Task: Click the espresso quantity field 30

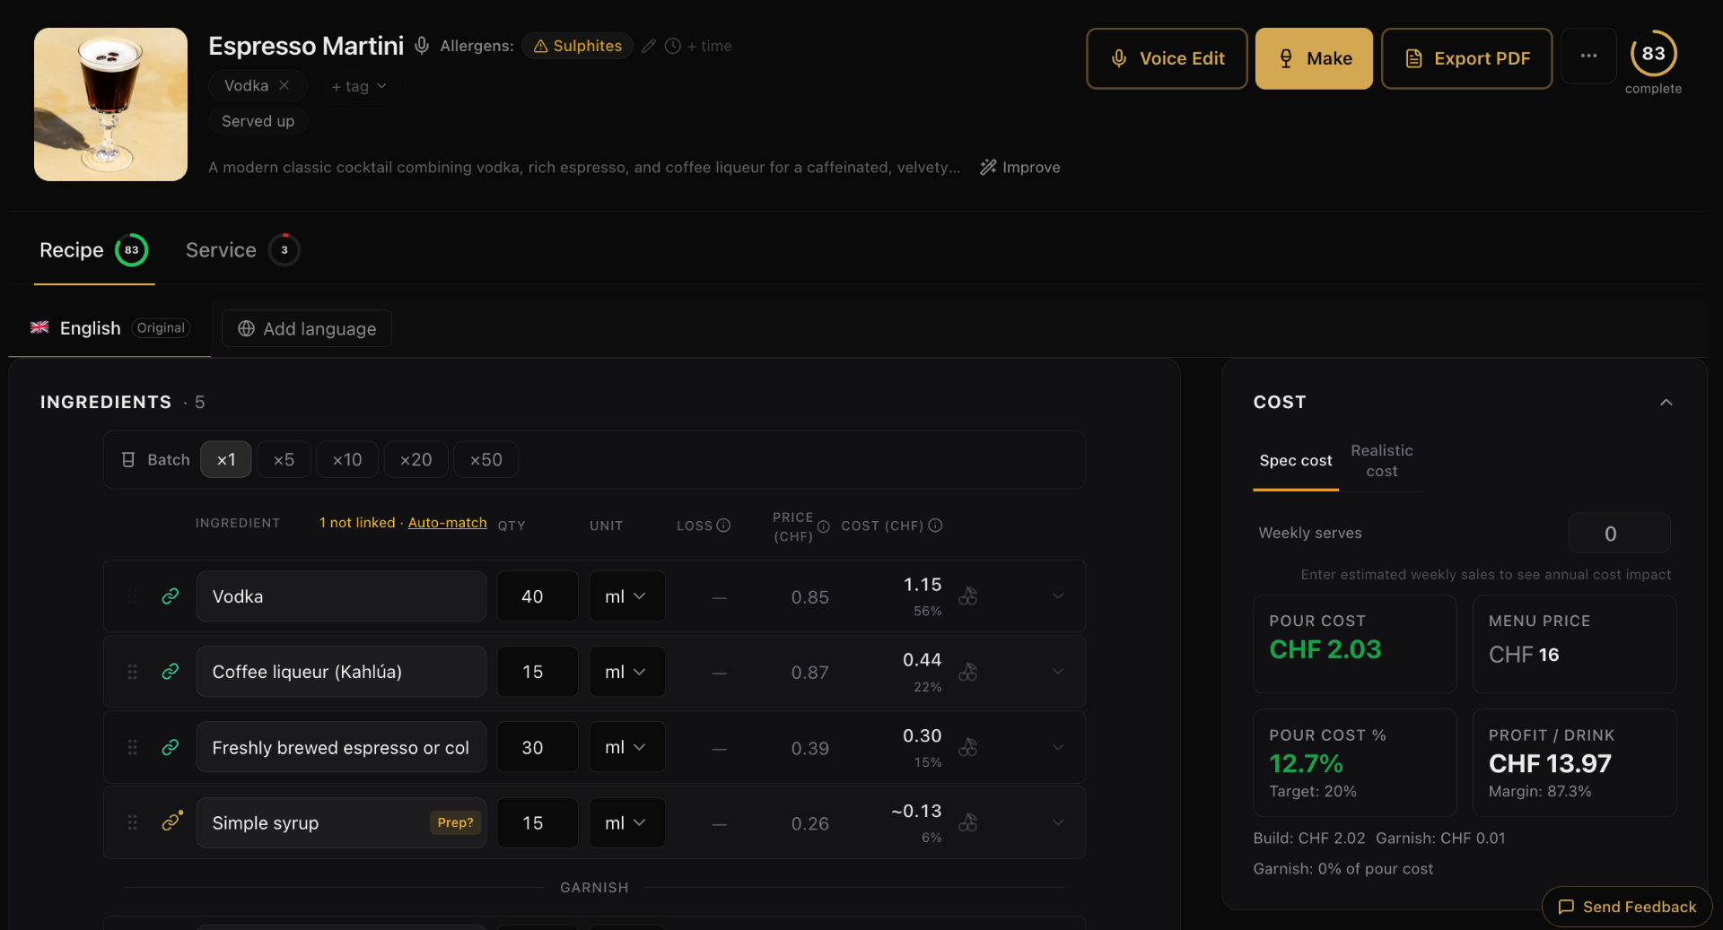Action: tap(538, 747)
